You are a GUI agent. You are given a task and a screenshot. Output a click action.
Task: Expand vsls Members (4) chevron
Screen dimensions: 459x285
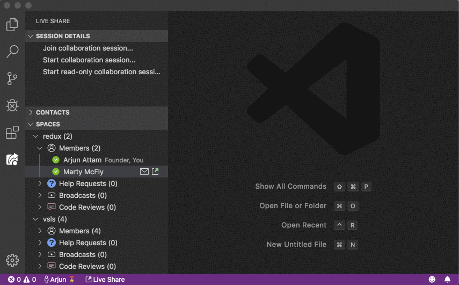pyautogui.click(x=40, y=231)
